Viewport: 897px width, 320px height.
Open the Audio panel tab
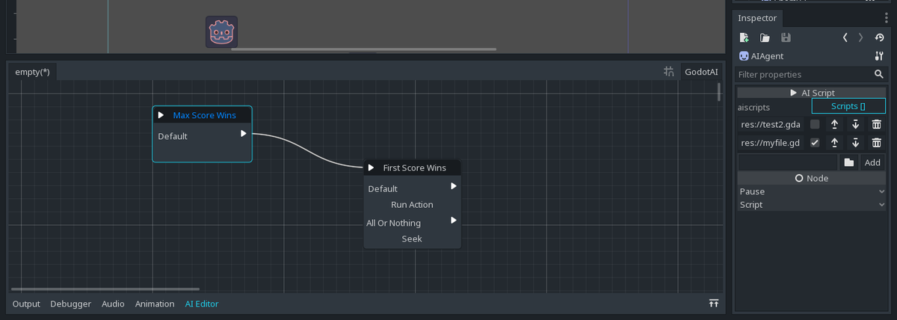click(113, 304)
